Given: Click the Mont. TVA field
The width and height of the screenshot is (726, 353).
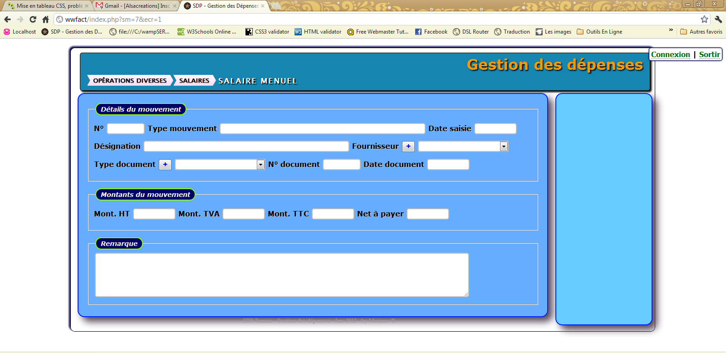Looking at the screenshot, I should 244,214.
